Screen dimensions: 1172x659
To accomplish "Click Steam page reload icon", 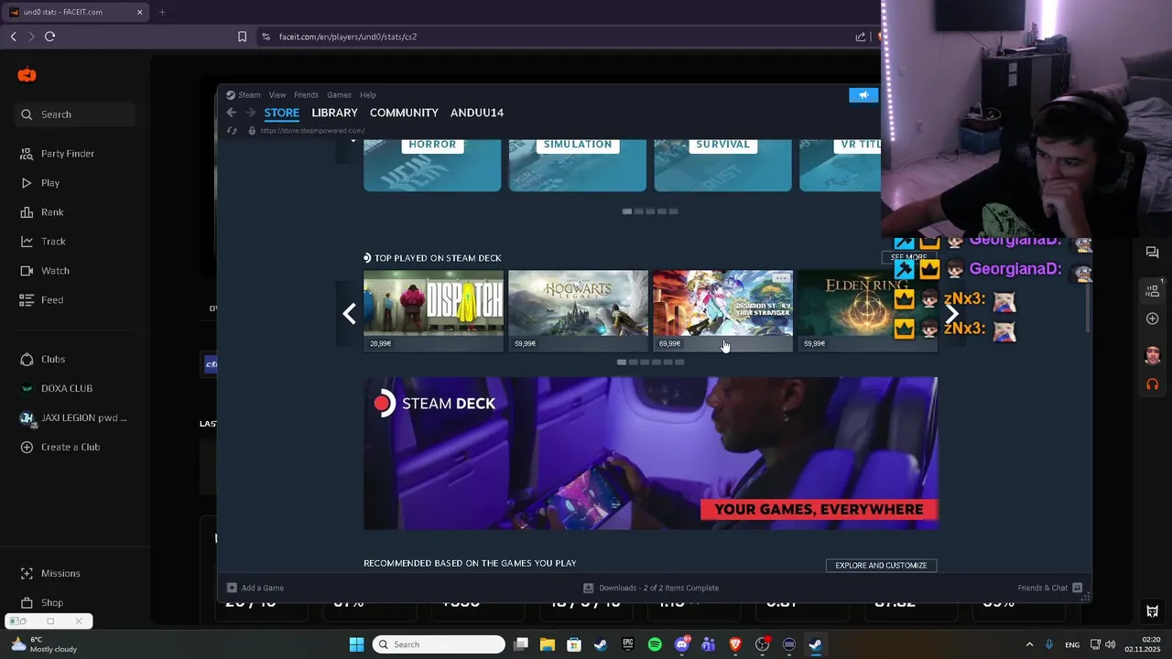I will tap(233, 131).
